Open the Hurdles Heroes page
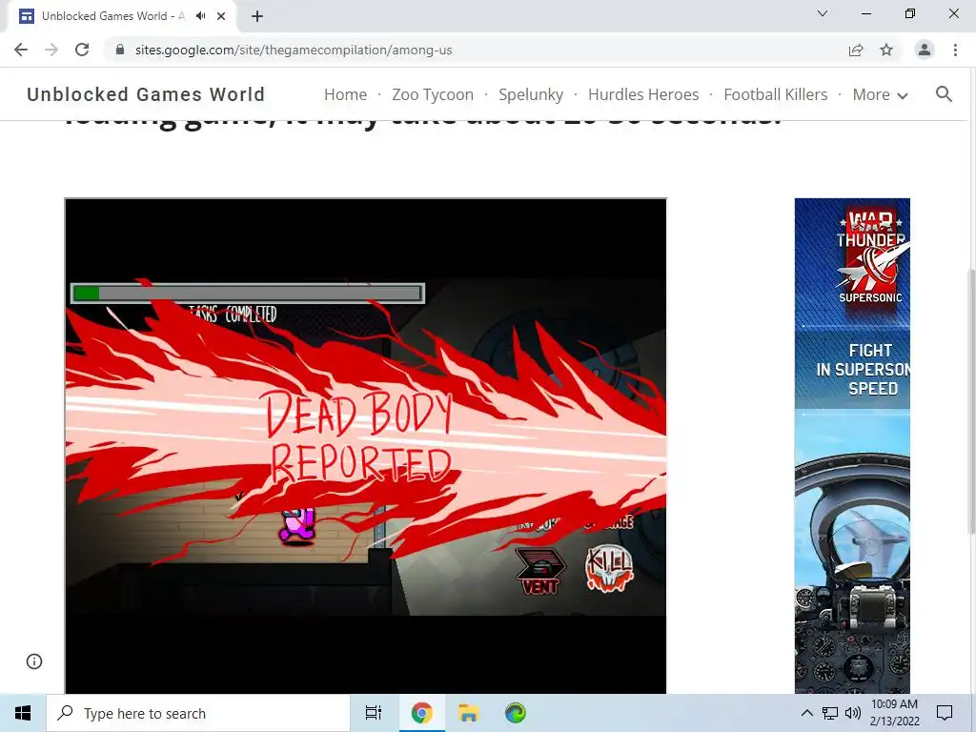 tap(643, 94)
